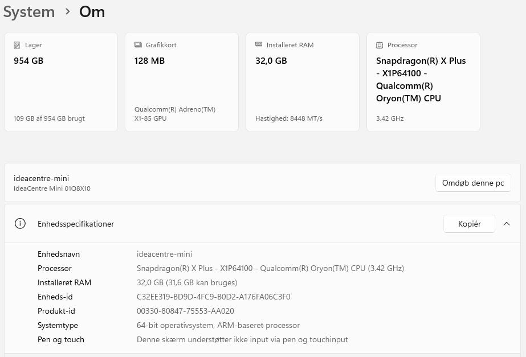Screen dimensions: 526x357
Task: Select the 109 GB af 954 GB brugt text
Action: [49, 118]
